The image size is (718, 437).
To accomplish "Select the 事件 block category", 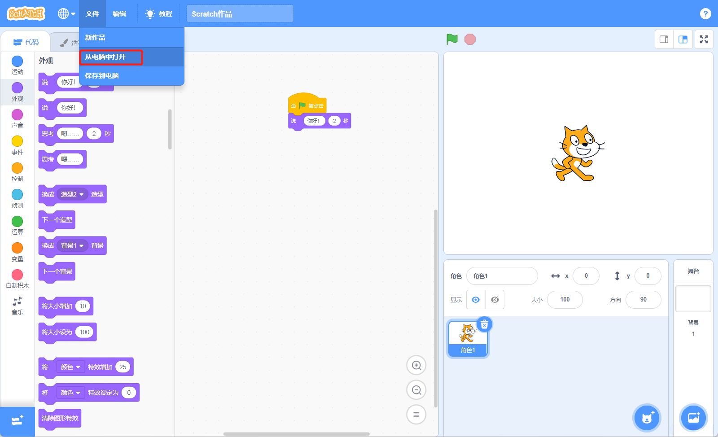I will [x=18, y=146].
